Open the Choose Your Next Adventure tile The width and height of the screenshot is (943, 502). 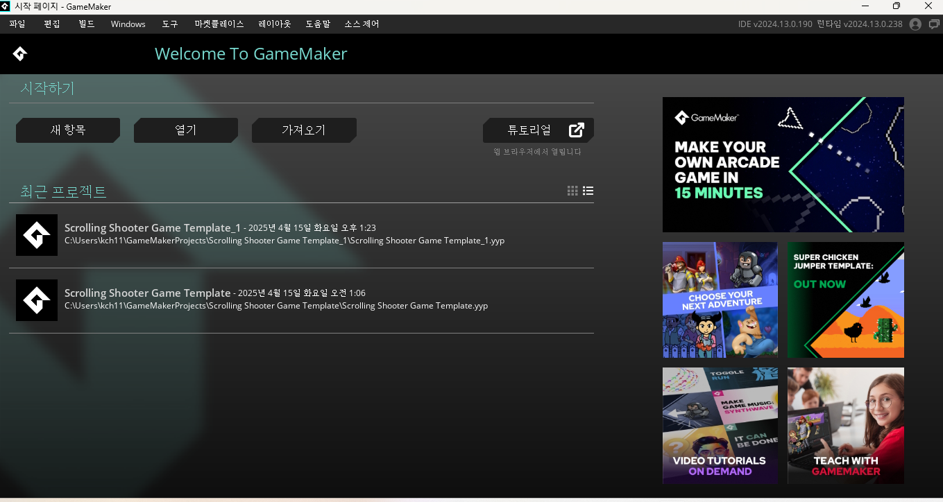click(x=720, y=300)
